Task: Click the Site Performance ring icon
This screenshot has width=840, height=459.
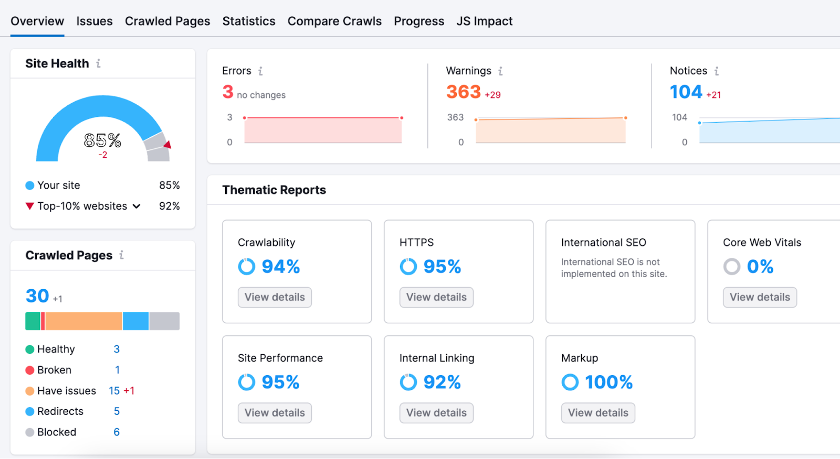Action: (247, 382)
